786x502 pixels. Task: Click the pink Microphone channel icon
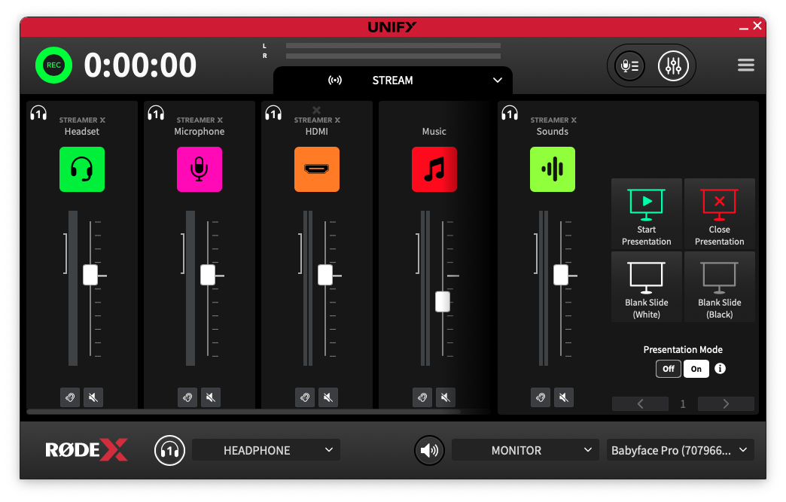pos(200,169)
